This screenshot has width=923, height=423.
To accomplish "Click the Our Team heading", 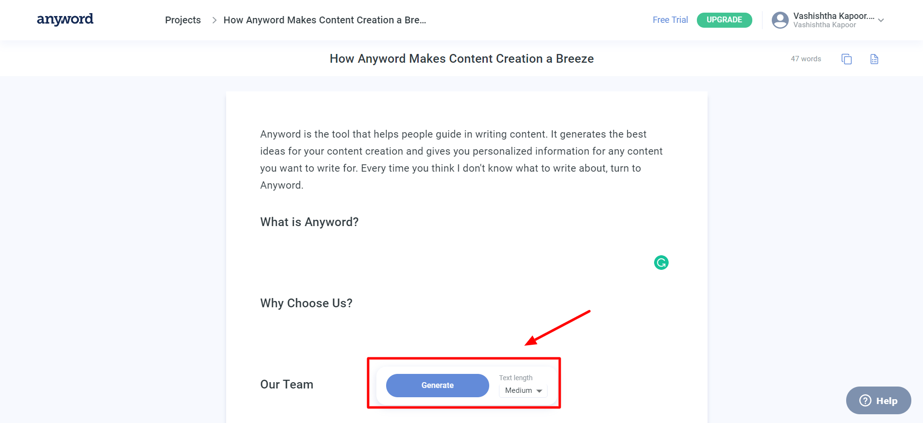I will pos(287,385).
